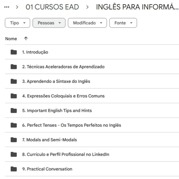
Task: Click folder icon for Técnicas Aceleradoras de Aprendizado
Action: (x=13, y=67)
